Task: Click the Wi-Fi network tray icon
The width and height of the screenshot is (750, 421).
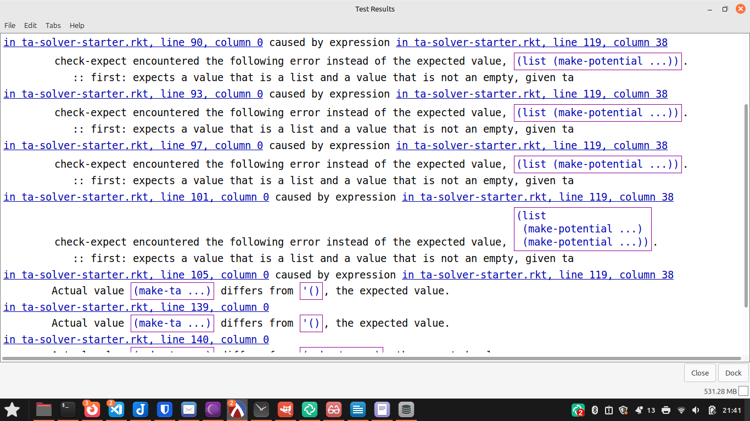Action: coord(681,410)
